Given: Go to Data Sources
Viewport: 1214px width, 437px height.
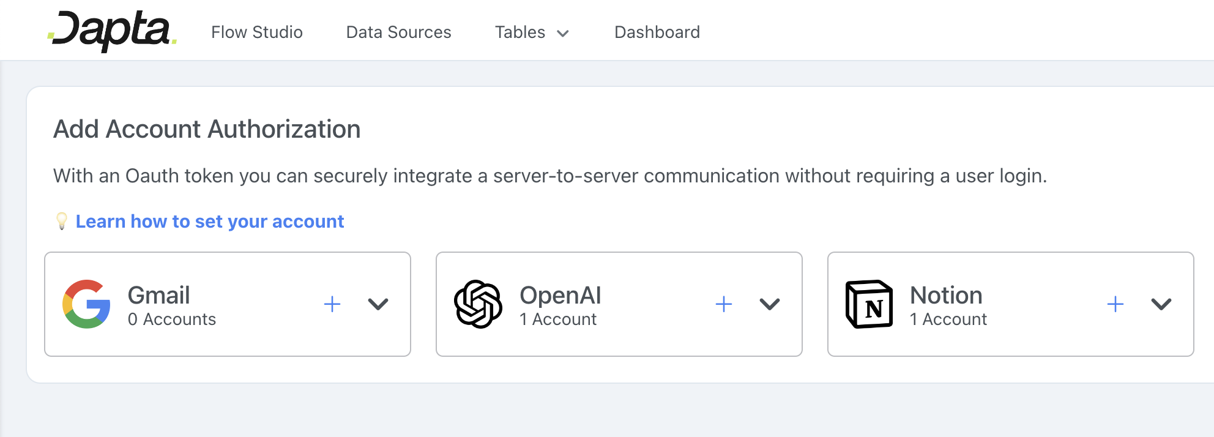Looking at the screenshot, I should [x=398, y=32].
